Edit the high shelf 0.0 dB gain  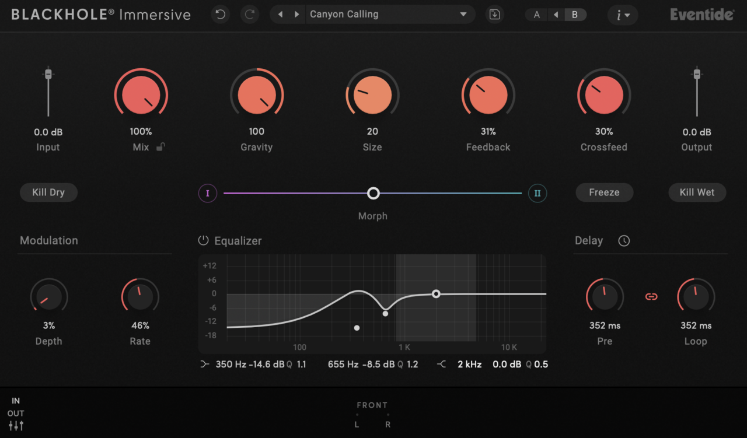pyautogui.click(x=507, y=365)
